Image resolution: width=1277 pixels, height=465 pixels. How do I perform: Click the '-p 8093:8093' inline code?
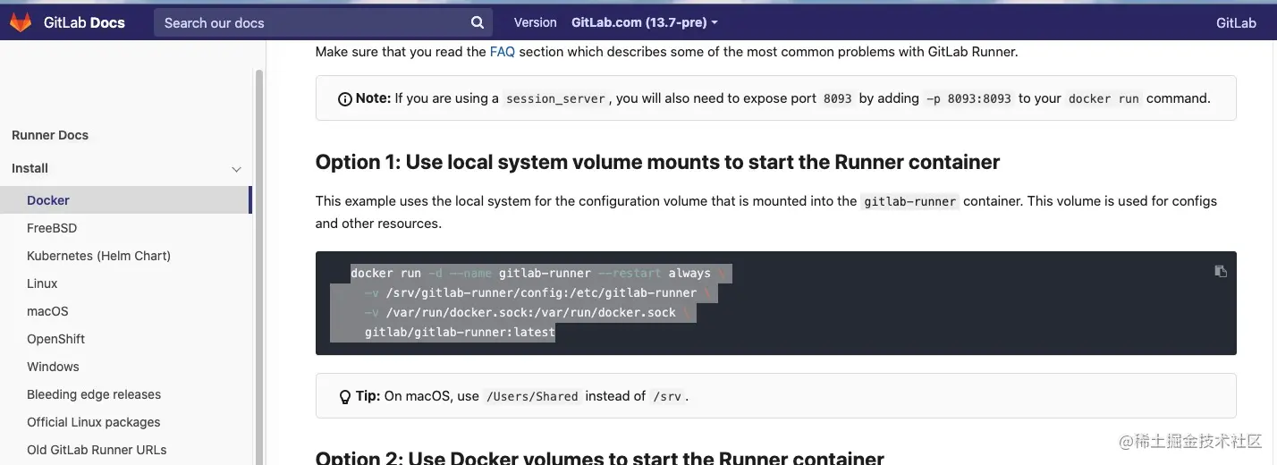(968, 99)
